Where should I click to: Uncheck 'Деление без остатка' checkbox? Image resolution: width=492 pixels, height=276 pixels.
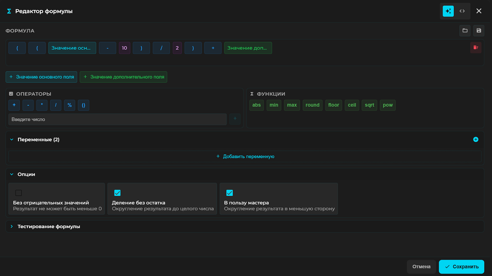pos(117,193)
